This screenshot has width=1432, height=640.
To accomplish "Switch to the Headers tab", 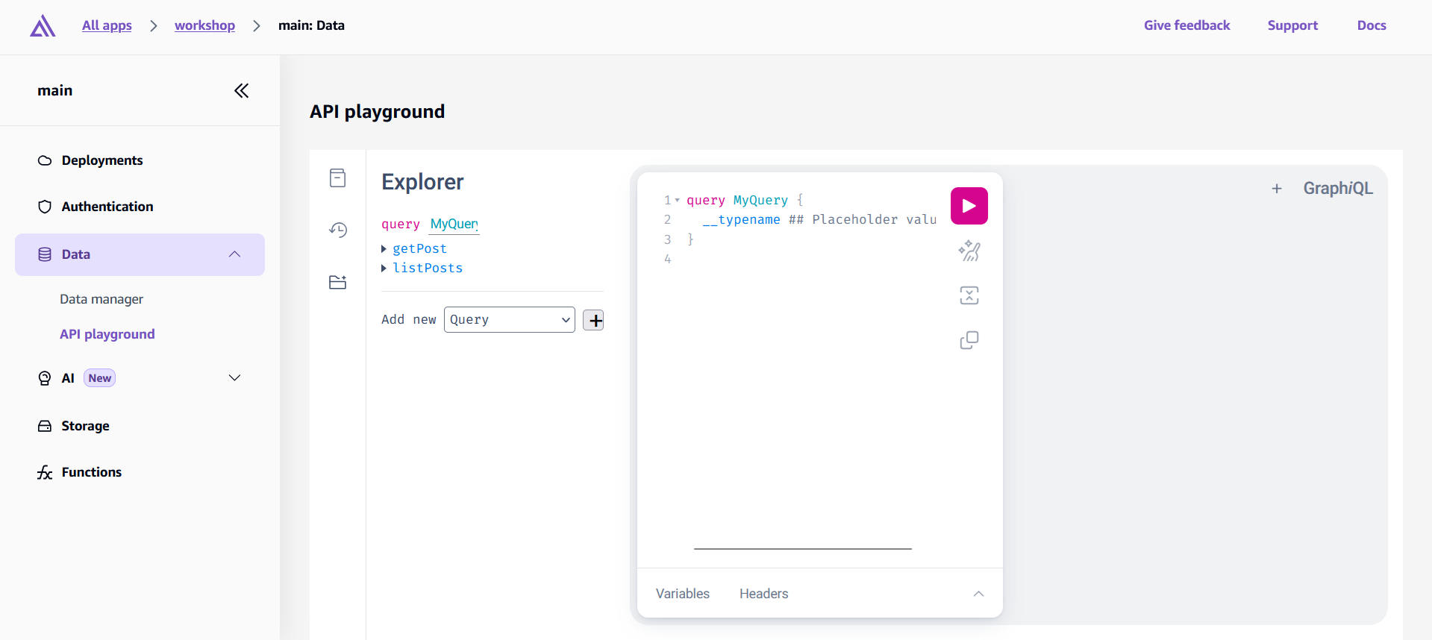I will pyautogui.click(x=763, y=594).
